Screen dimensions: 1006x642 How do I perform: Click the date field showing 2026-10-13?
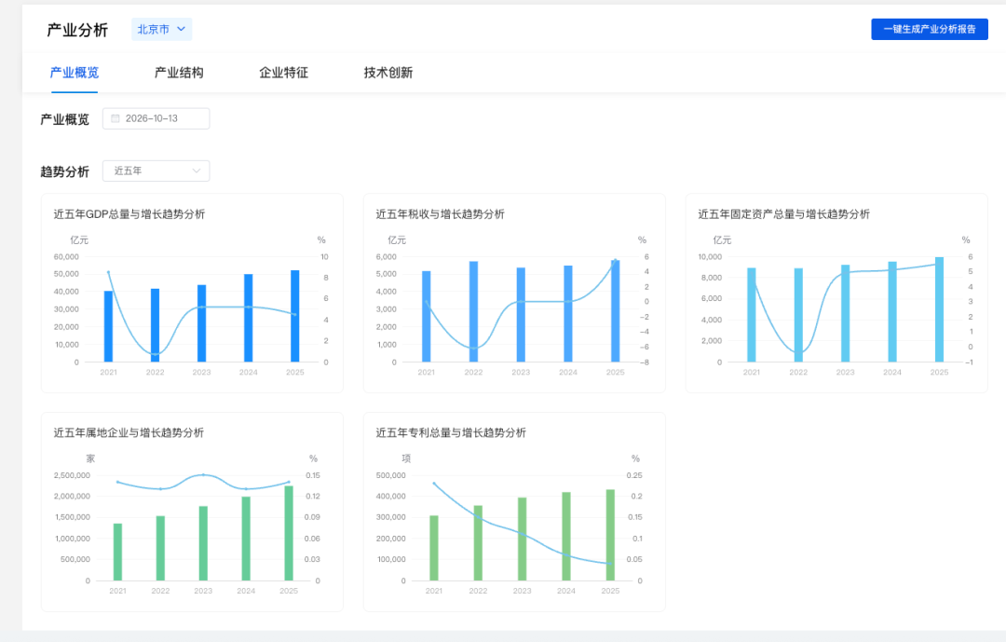point(156,118)
